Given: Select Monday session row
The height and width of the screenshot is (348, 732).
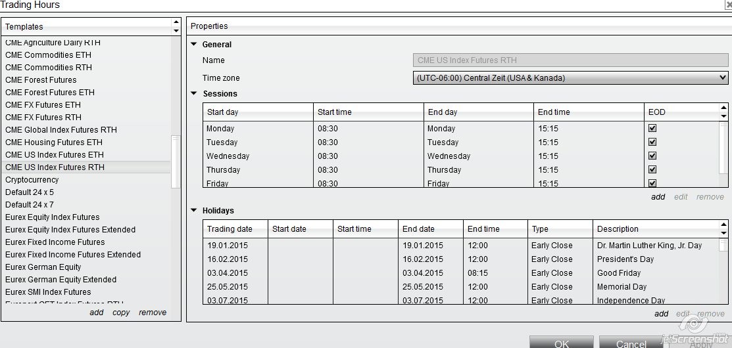Looking at the screenshot, I should pos(461,128).
